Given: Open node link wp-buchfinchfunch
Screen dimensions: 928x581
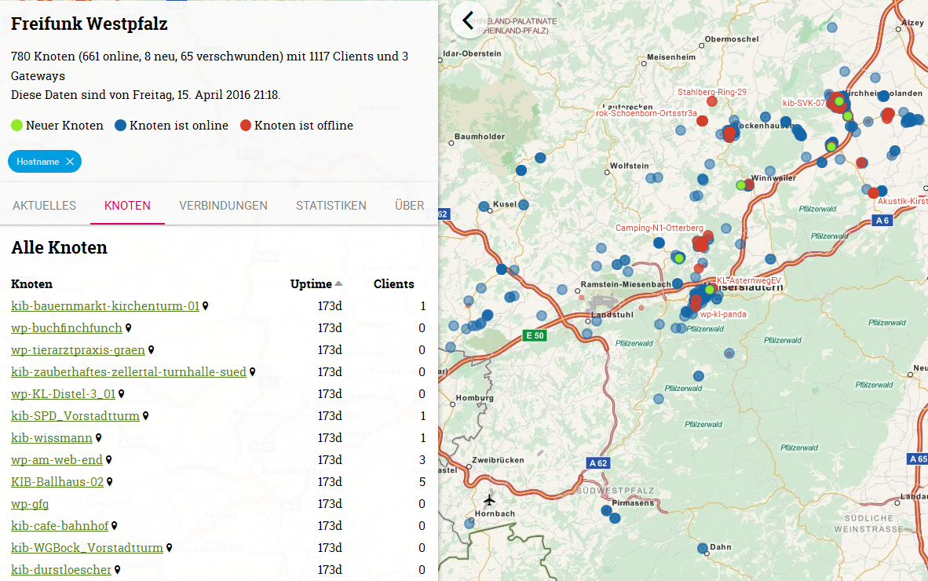Looking at the screenshot, I should pos(66,327).
